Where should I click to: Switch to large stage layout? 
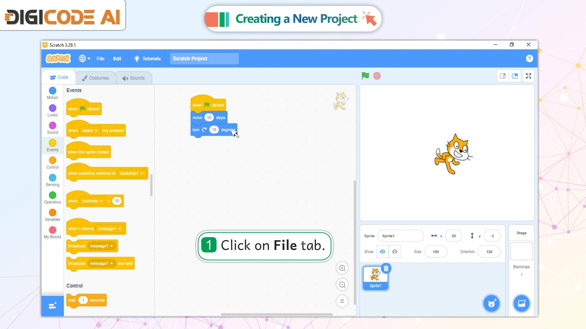[515, 76]
